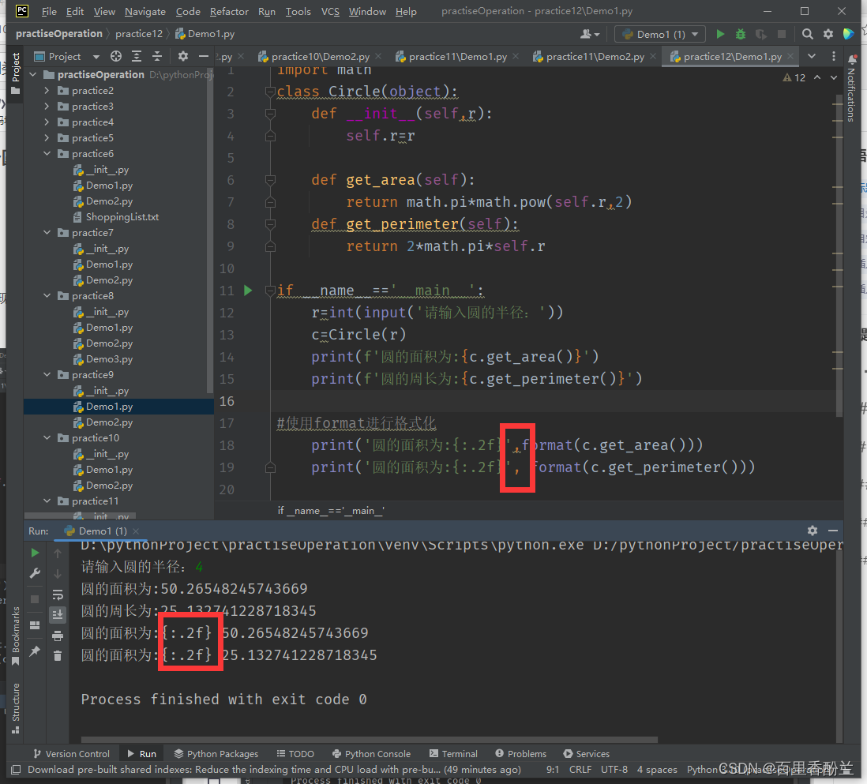Collapse the practice6 folder
Viewport: 867px width, 784px height.
(x=47, y=154)
